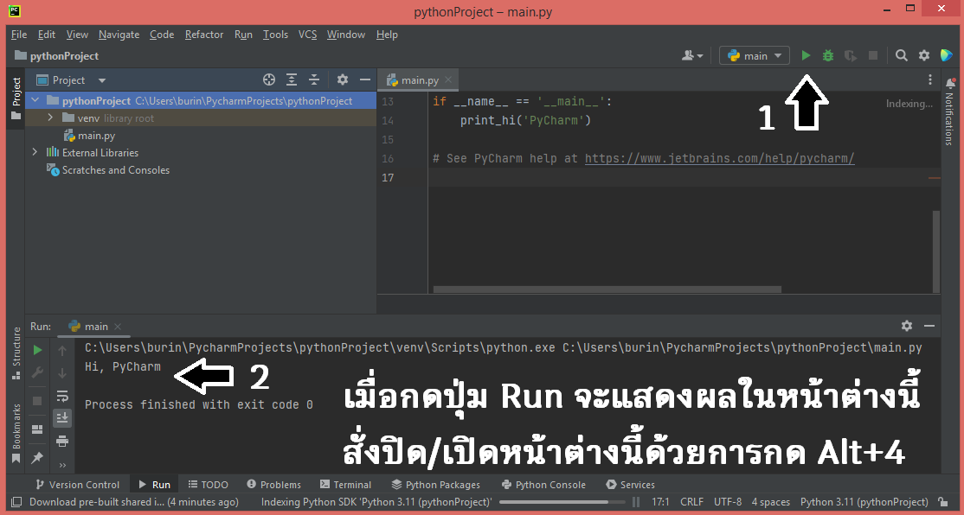Open CRLF line separator selector
The image size is (964, 515).
[x=691, y=501]
